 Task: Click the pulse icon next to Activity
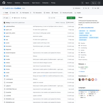pyautogui.click(x=79, y=50)
